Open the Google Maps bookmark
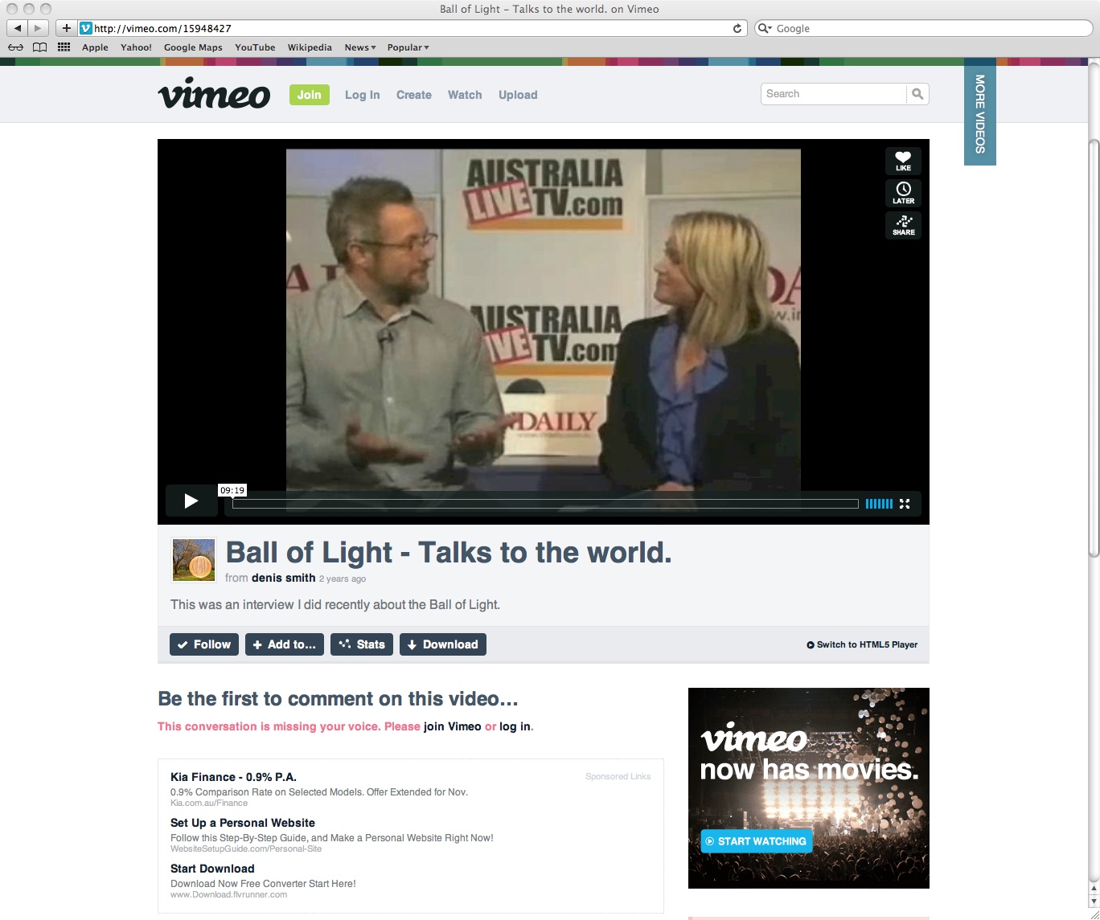This screenshot has height=920, width=1100. pos(193,47)
